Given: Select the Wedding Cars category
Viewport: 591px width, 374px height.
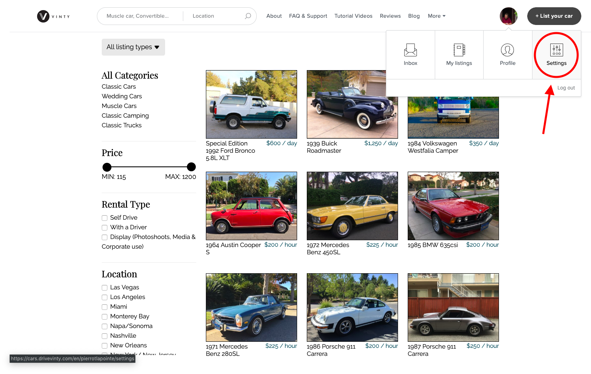Looking at the screenshot, I should [122, 96].
